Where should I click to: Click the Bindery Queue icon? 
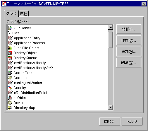[10, 58]
